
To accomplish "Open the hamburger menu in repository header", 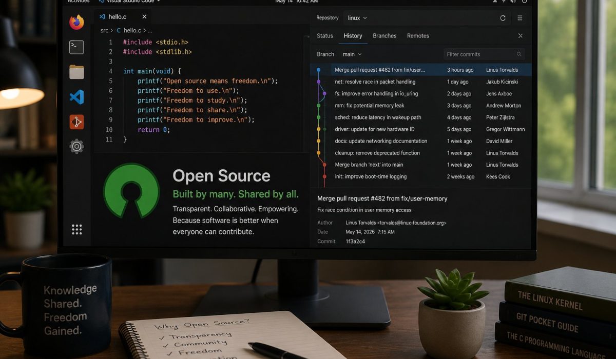I will tap(520, 18).
